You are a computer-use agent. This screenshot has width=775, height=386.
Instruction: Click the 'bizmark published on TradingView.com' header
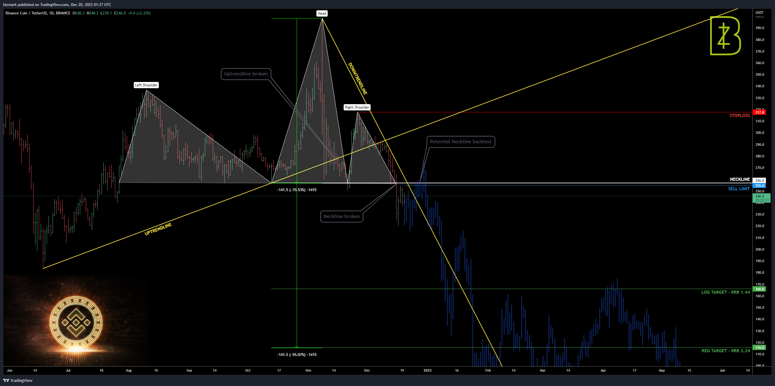[57, 5]
